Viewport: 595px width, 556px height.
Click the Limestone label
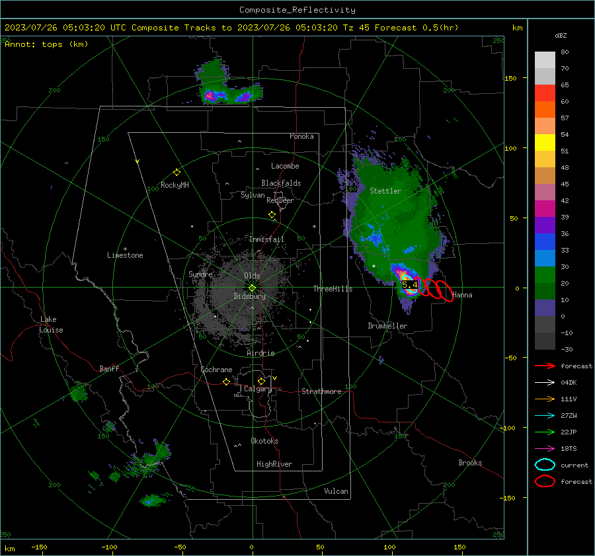coord(125,255)
